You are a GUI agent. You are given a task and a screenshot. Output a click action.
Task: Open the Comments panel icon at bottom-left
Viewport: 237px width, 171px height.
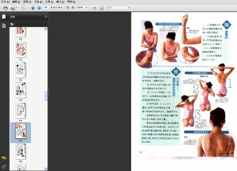(x=4, y=158)
